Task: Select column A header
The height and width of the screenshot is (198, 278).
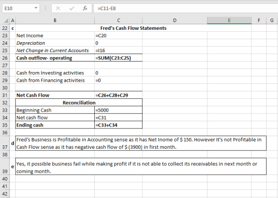Action: pos(12,20)
